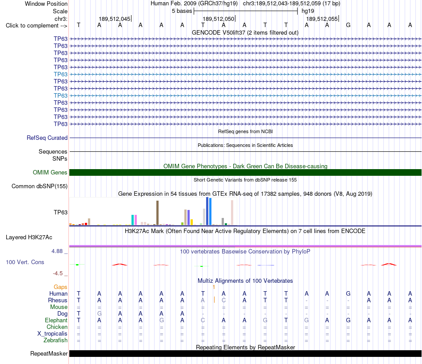The width and height of the screenshot is (422, 364).
Task: Click the 189,512,050 position label
Action: tap(218, 19)
